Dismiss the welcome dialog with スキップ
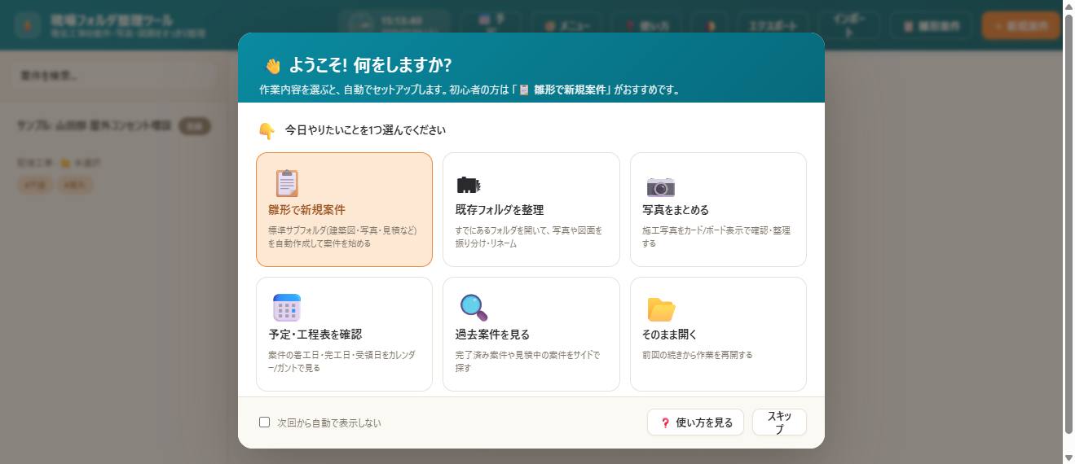 [779, 422]
